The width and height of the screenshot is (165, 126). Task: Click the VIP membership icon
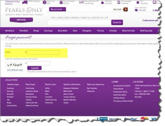click(x=81, y=2)
